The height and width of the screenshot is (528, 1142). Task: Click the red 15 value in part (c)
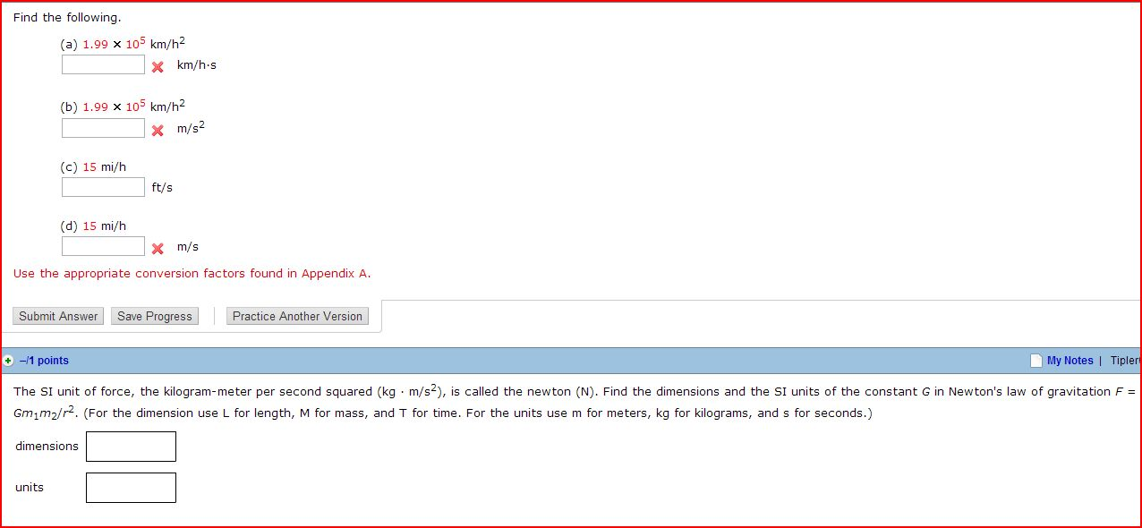[x=89, y=167]
